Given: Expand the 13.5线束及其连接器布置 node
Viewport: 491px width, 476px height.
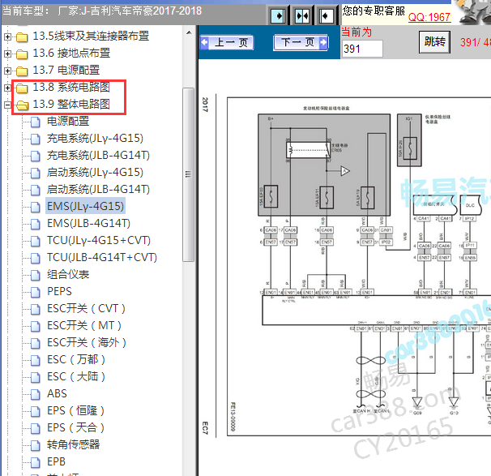Looking at the screenshot, I should (x=7, y=36).
